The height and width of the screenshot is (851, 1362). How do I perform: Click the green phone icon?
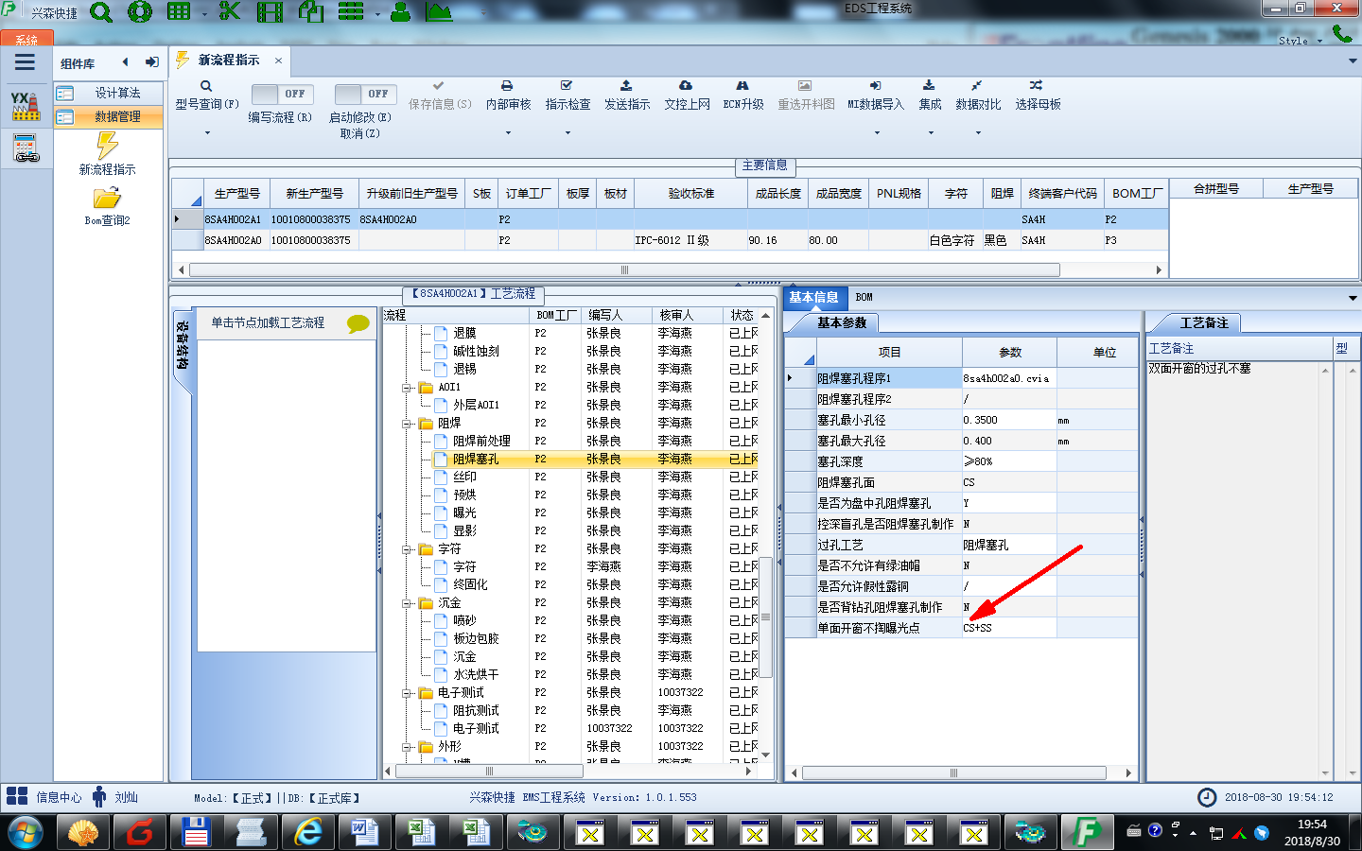(x=1342, y=33)
